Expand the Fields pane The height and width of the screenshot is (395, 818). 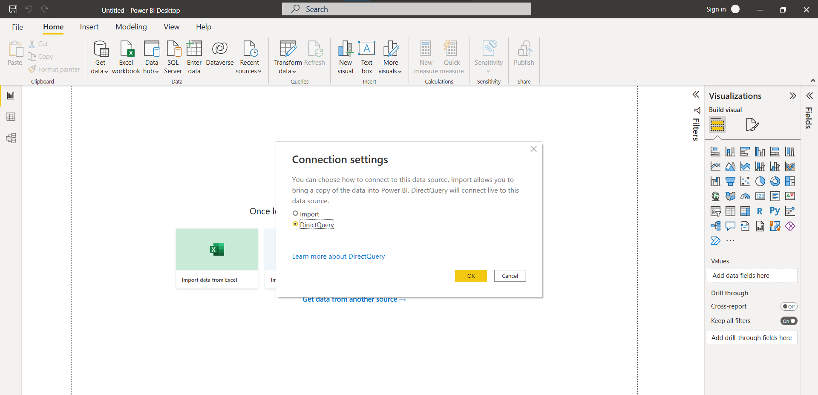(x=809, y=96)
